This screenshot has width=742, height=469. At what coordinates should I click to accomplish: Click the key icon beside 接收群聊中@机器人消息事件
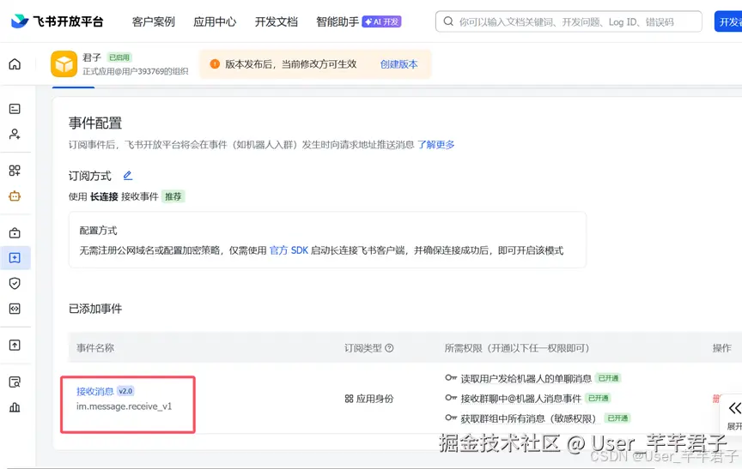click(451, 398)
